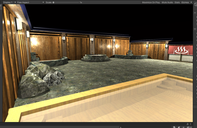Click the rock pile in Game view
This screenshot has width=197, height=128.
click(40, 78)
